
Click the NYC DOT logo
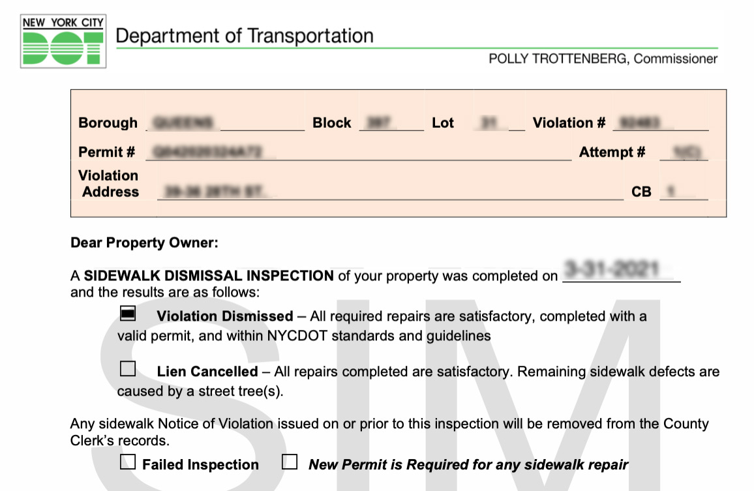coord(63,41)
